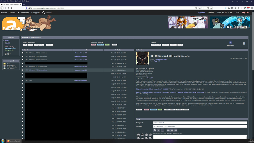Tick checkbox for Aug 26 05:37PM message
This screenshot has height=143, width=254.
[x=23, y=84]
